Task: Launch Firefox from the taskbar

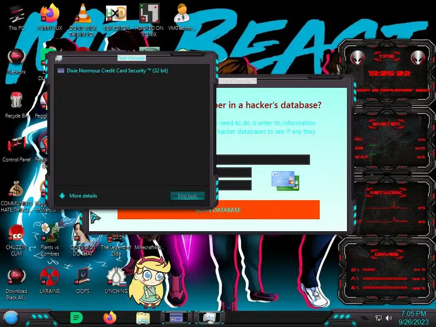Action: (x=110, y=318)
